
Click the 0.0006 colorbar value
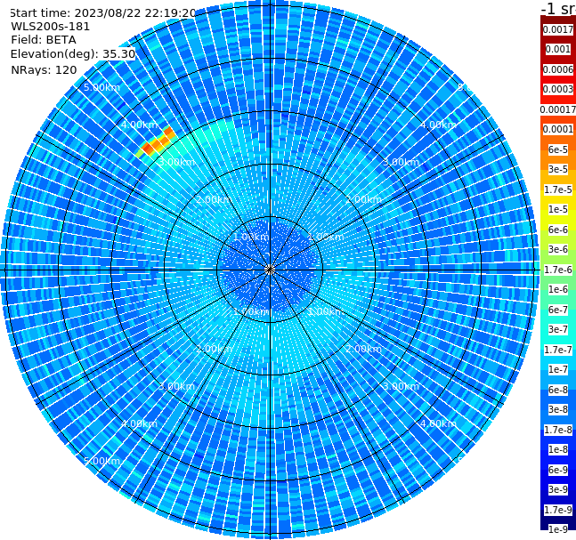558,69
